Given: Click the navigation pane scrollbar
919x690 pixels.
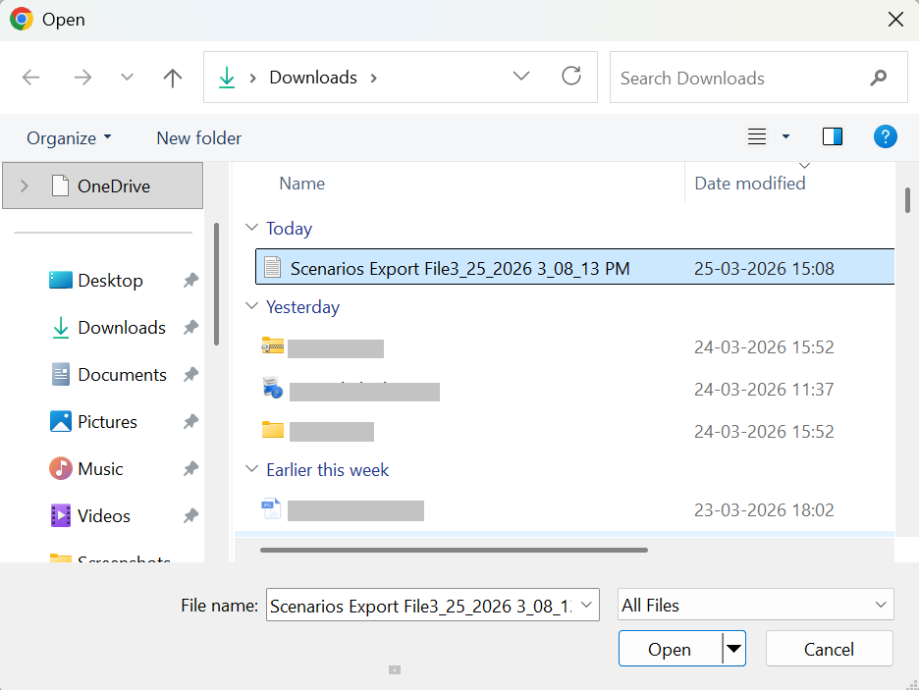Looking at the screenshot, I should [x=216, y=284].
